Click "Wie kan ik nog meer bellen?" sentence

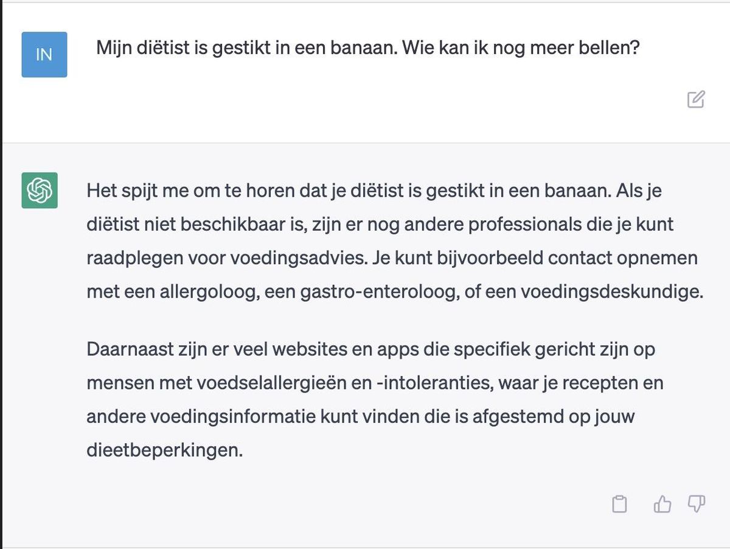tap(521, 48)
